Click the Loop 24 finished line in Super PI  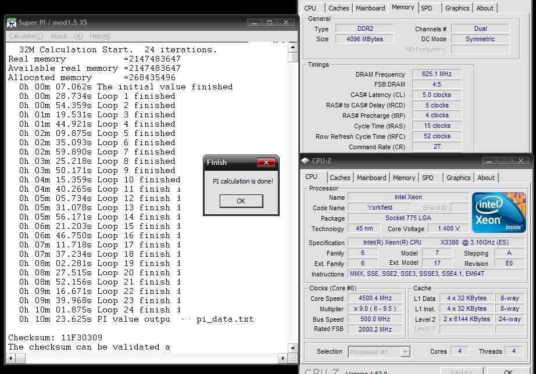point(99,310)
